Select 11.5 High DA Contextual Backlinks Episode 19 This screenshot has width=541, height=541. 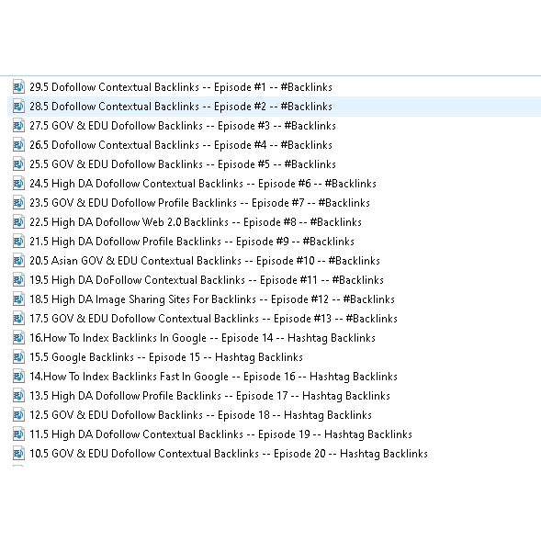point(220,434)
